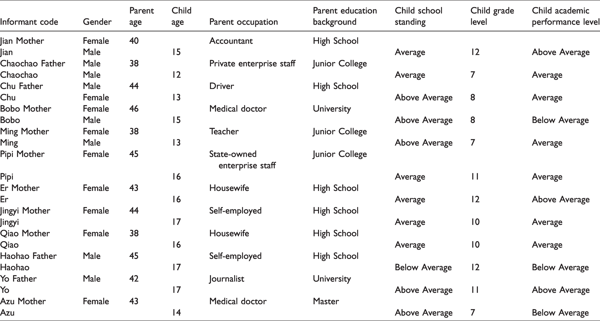Click the 'Gender' column header
The height and width of the screenshot is (321, 600).
(x=97, y=22)
